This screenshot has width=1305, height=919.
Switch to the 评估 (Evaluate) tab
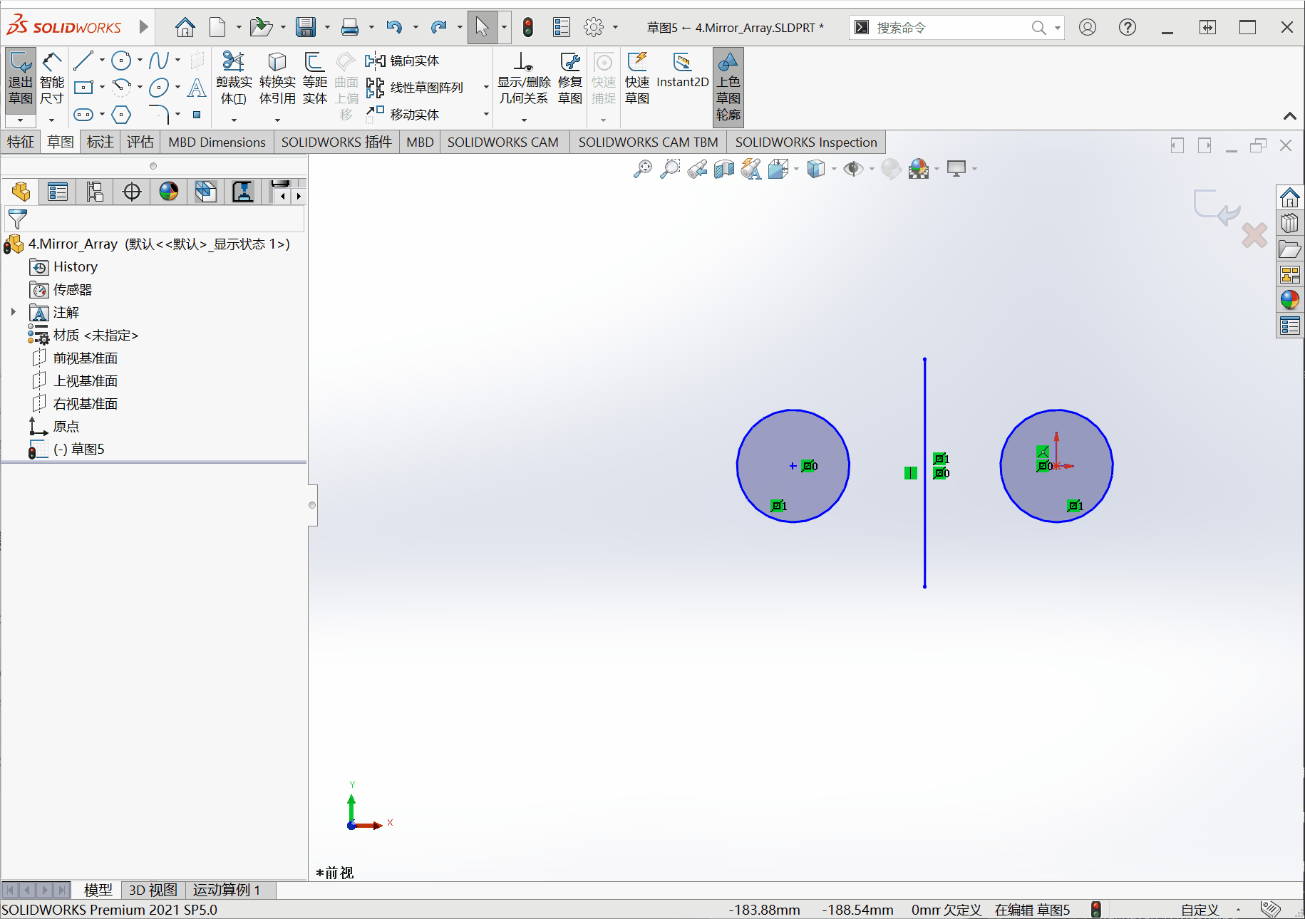[140, 142]
